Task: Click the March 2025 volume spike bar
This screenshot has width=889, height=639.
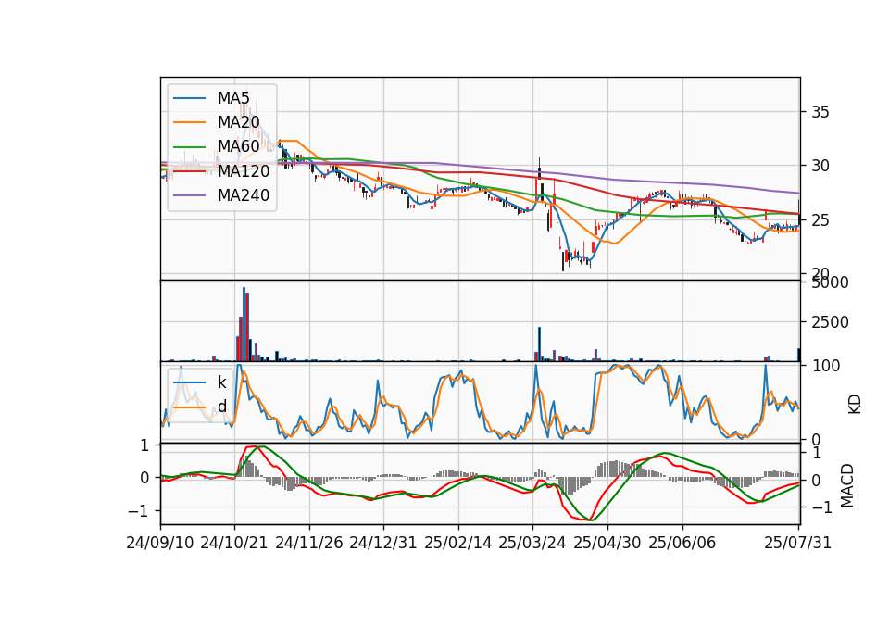Action: 539,345
